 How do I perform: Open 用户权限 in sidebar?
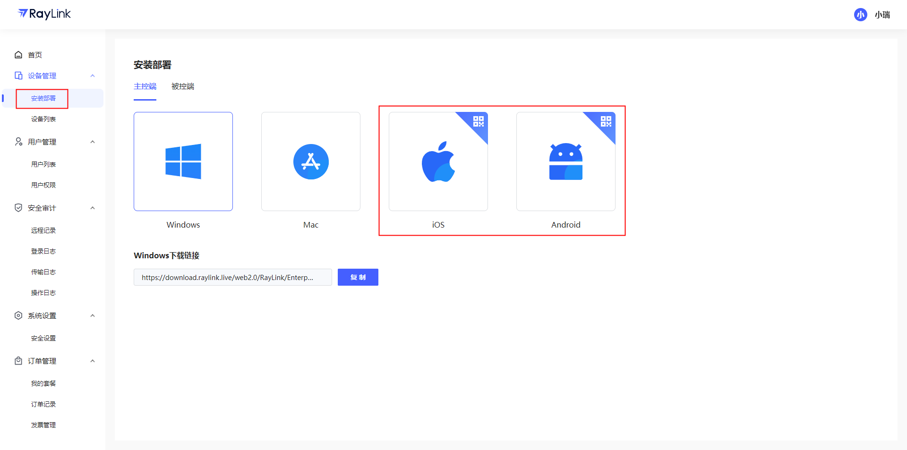tap(43, 185)
